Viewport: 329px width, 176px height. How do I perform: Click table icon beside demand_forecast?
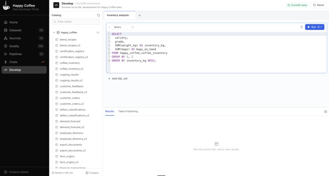pos(57,122)
